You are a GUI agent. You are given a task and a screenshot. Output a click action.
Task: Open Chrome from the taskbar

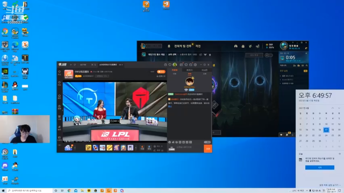69,191
